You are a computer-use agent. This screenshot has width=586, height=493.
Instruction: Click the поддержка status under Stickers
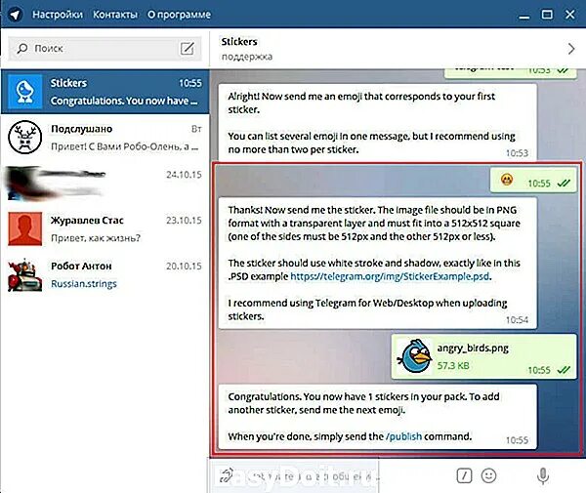247,57
